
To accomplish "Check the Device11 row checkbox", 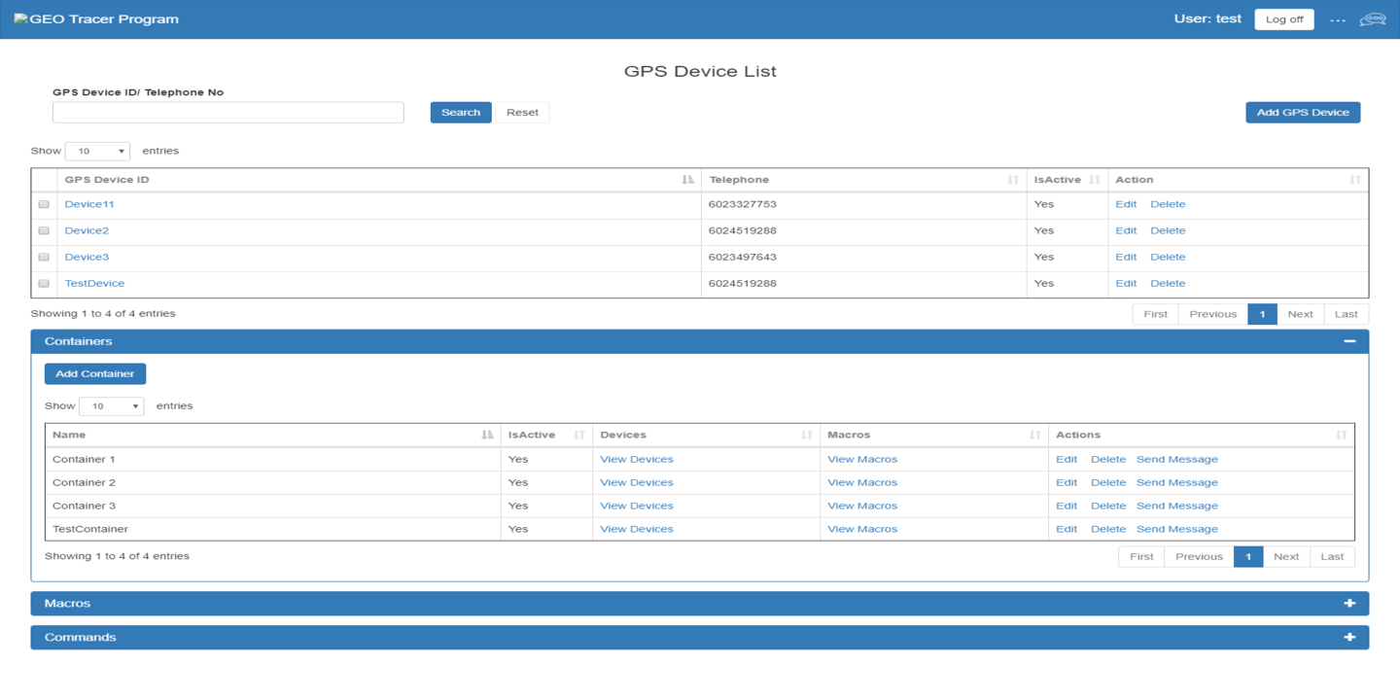I will [44, 204].
